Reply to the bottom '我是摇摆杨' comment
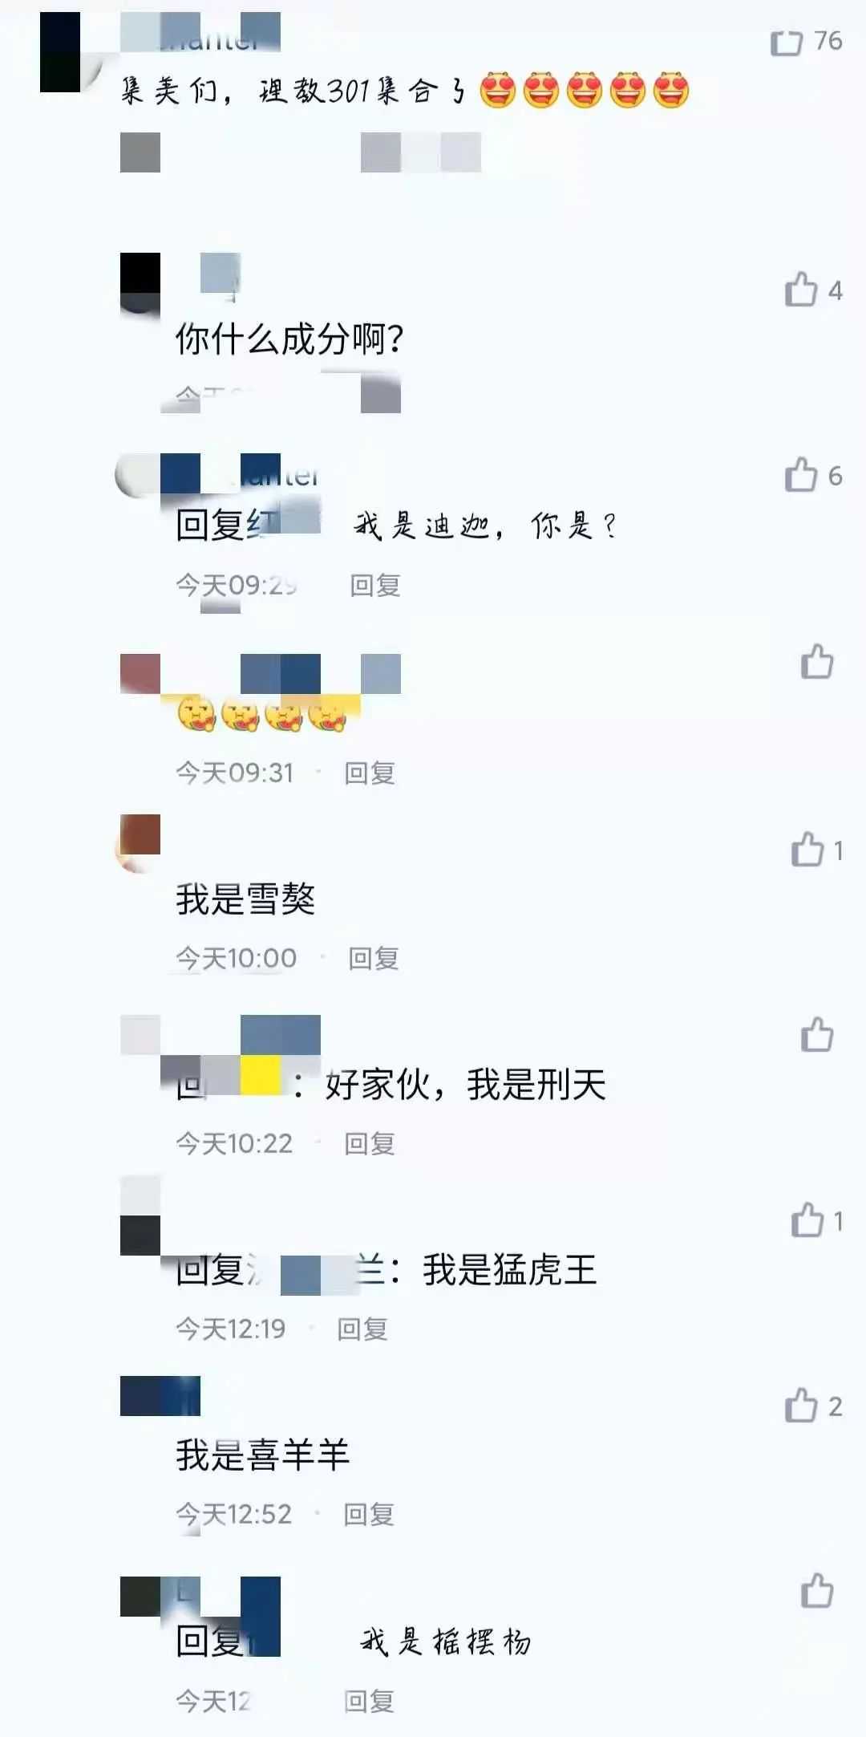The image size is (866, 1737). pos(370,1700)
